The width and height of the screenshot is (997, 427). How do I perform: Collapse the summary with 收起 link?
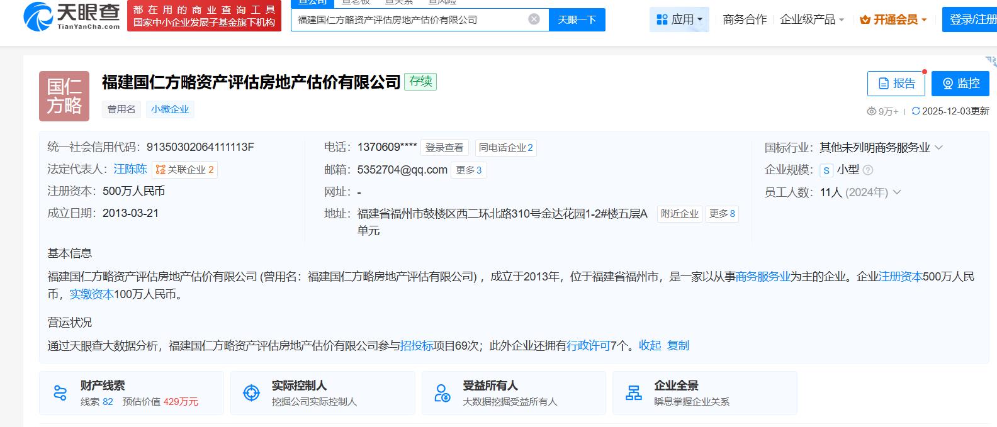point(650,345)
